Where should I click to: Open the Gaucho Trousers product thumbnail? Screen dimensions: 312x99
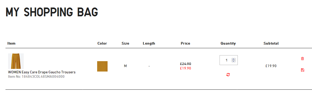(16, 61)
